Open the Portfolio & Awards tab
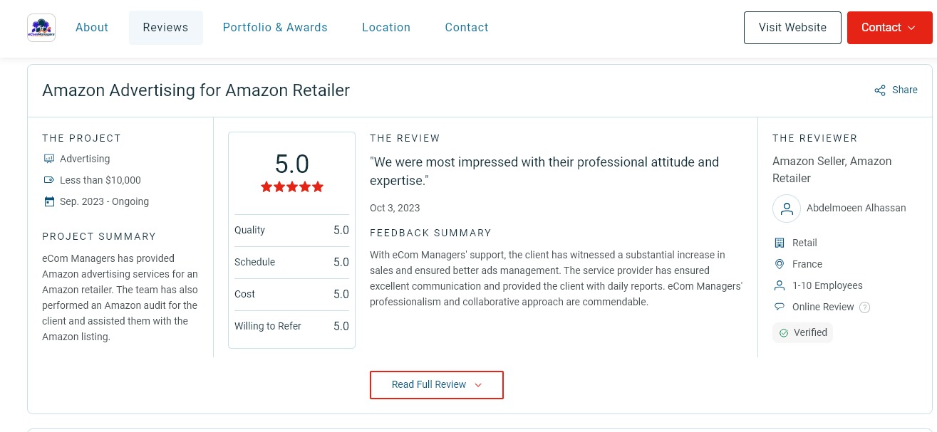 [275, 28]
